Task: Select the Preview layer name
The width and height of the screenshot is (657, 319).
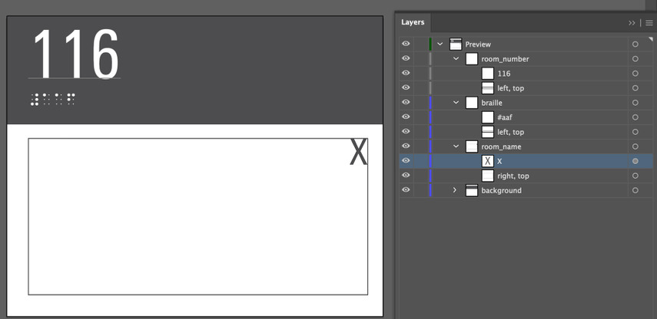Action: click(478, 44)
